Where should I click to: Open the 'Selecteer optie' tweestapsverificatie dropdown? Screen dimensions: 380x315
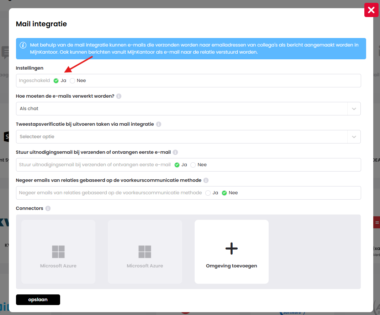coord(188,137)
